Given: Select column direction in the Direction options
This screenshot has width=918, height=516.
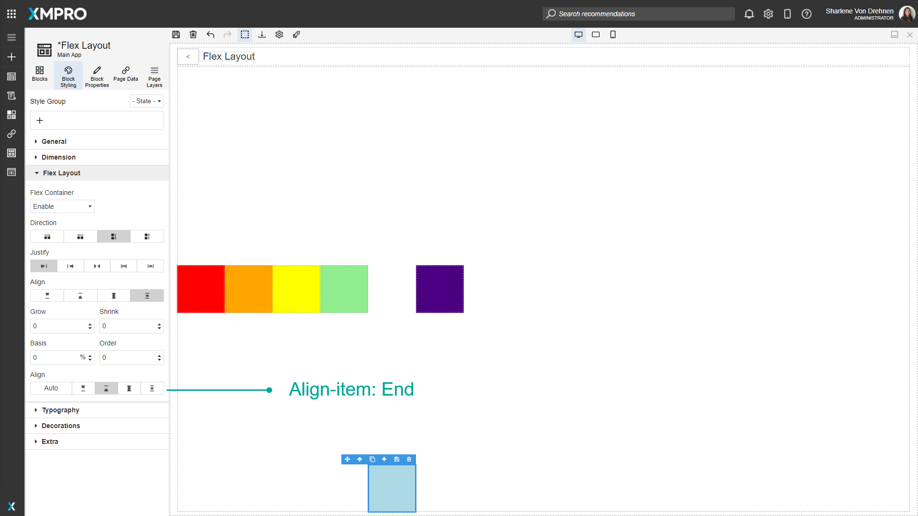Looking at the screenshot, I should [x=113, y=236].
